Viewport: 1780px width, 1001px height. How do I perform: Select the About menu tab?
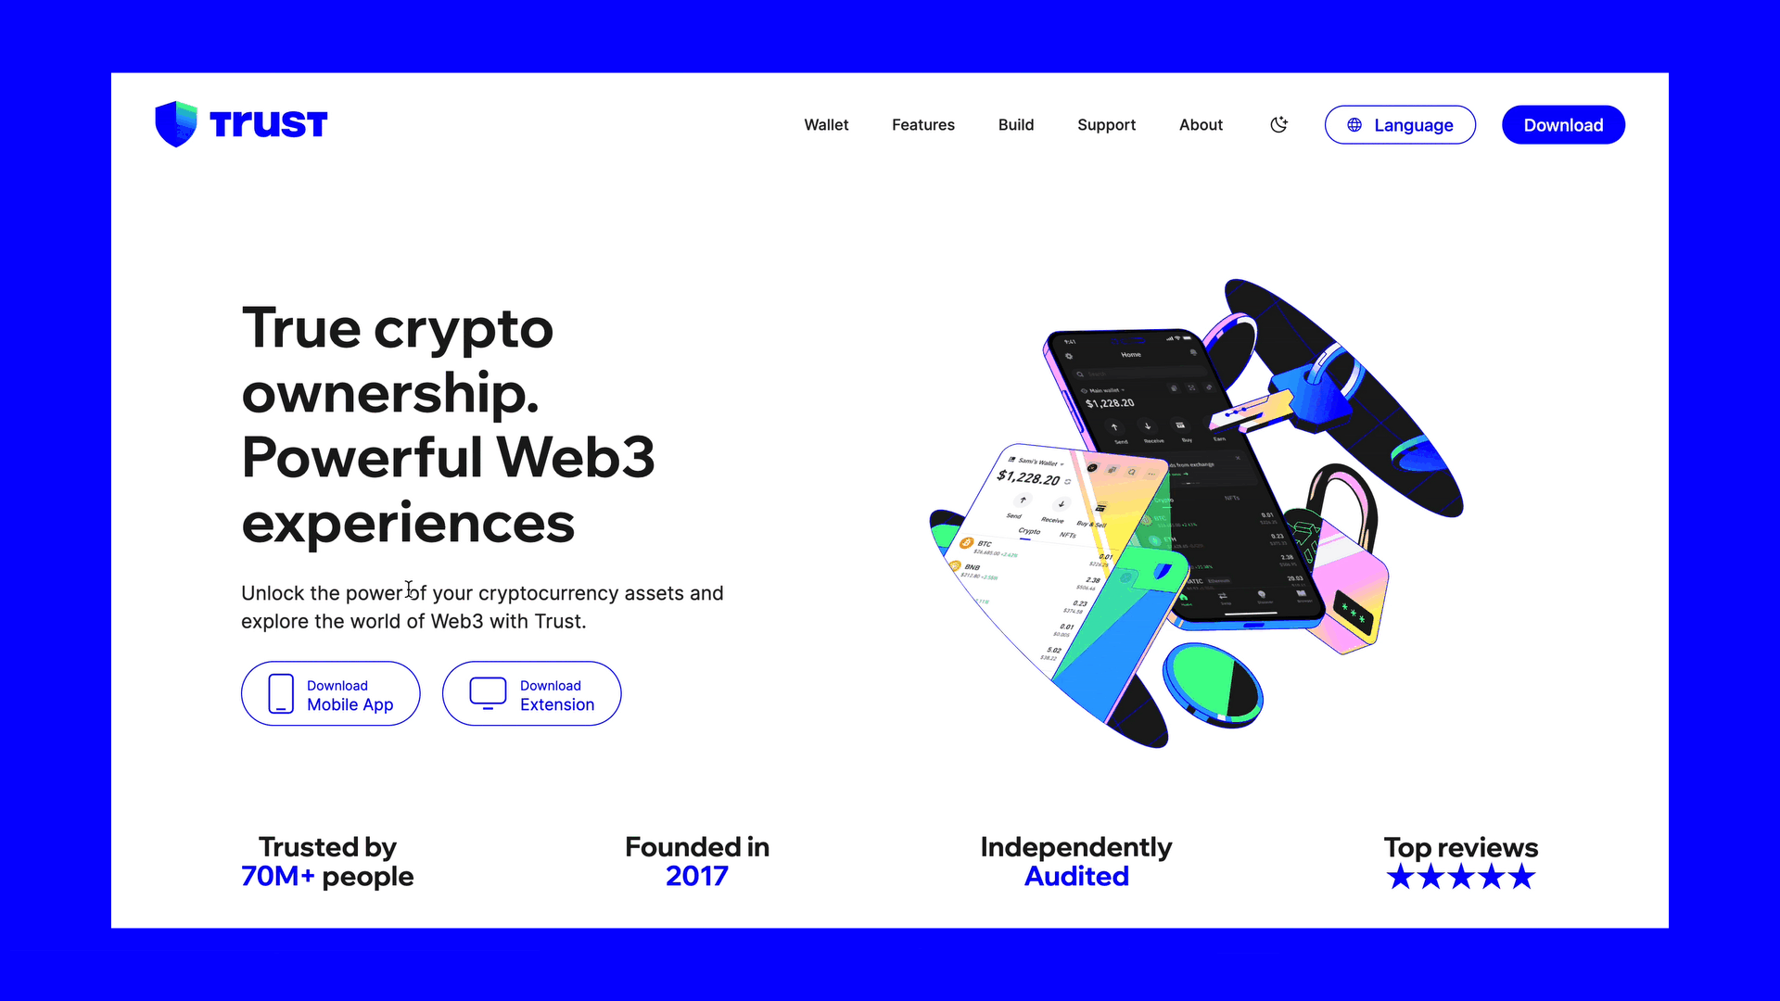[x=1201, y=125]
